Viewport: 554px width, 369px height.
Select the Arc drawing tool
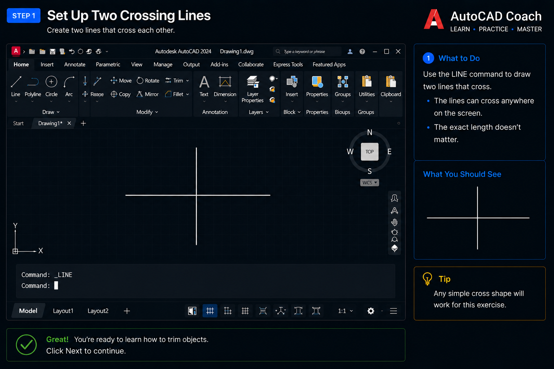[69, 86]
